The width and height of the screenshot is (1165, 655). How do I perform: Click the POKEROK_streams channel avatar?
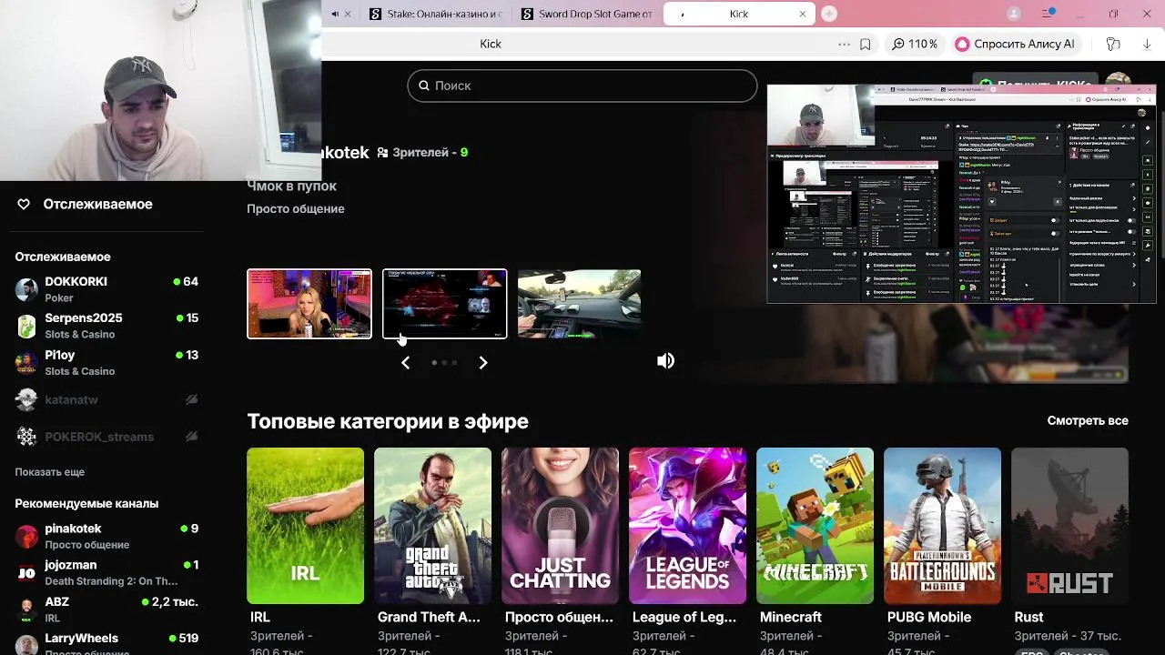[x=27, y=437]
